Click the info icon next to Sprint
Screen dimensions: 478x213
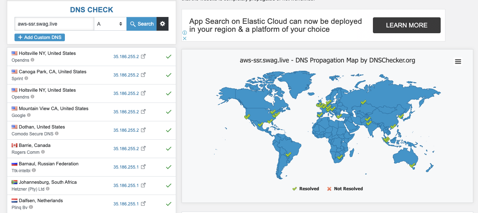click(x=26, y=78)
